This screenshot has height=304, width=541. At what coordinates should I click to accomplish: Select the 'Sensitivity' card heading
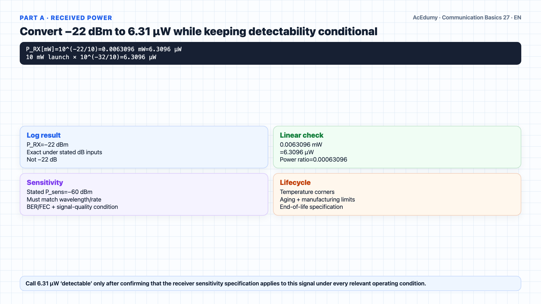point(45,182)
